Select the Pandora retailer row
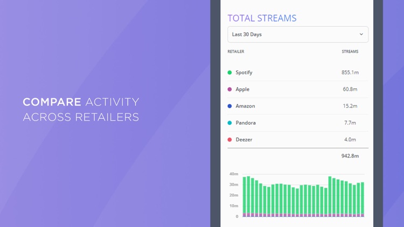Viewport: 404px width, 227px height. point(298,123)
